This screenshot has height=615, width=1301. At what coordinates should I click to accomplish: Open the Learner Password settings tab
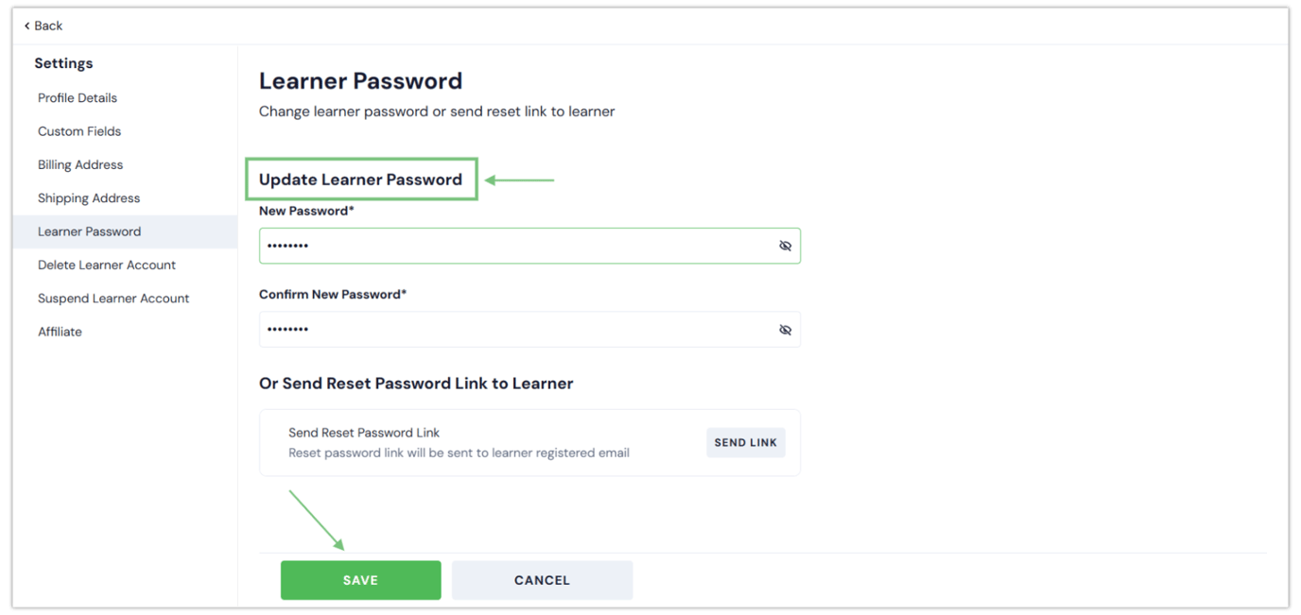coord(89,231)
